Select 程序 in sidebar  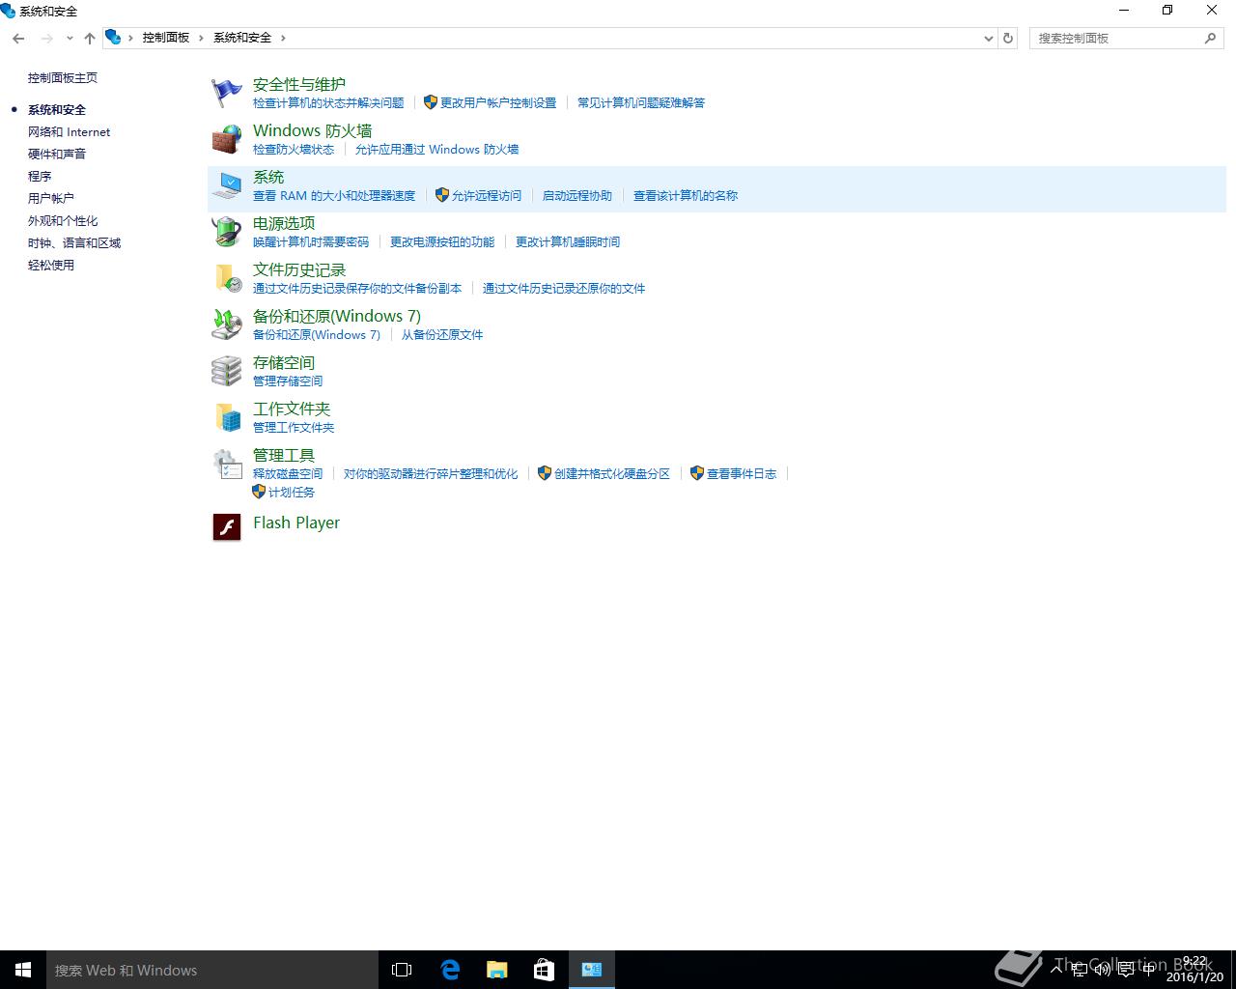(x=40, y=177)
